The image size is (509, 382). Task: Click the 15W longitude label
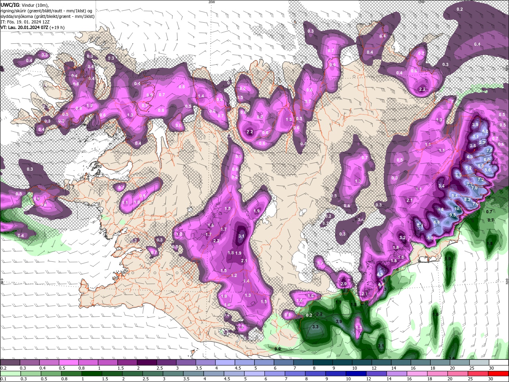(x=421, y=2)
